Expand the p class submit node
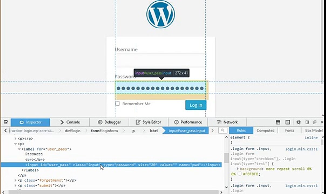This screenshot has width=326, height=194. pyautogui.click(x=16, y=186)
